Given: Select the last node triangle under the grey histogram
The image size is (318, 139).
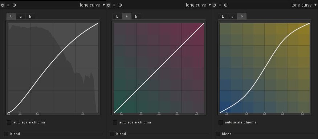Looking at the screenshot, I should coord(83,113).
